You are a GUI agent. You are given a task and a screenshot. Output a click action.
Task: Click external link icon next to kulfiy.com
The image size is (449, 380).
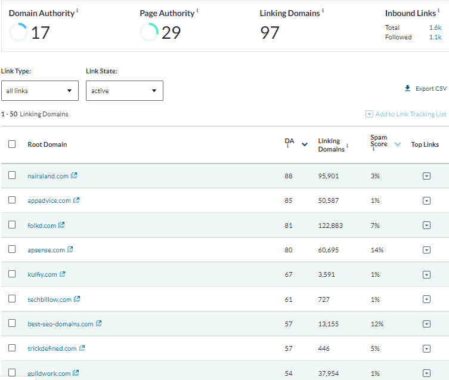point(63,274)
